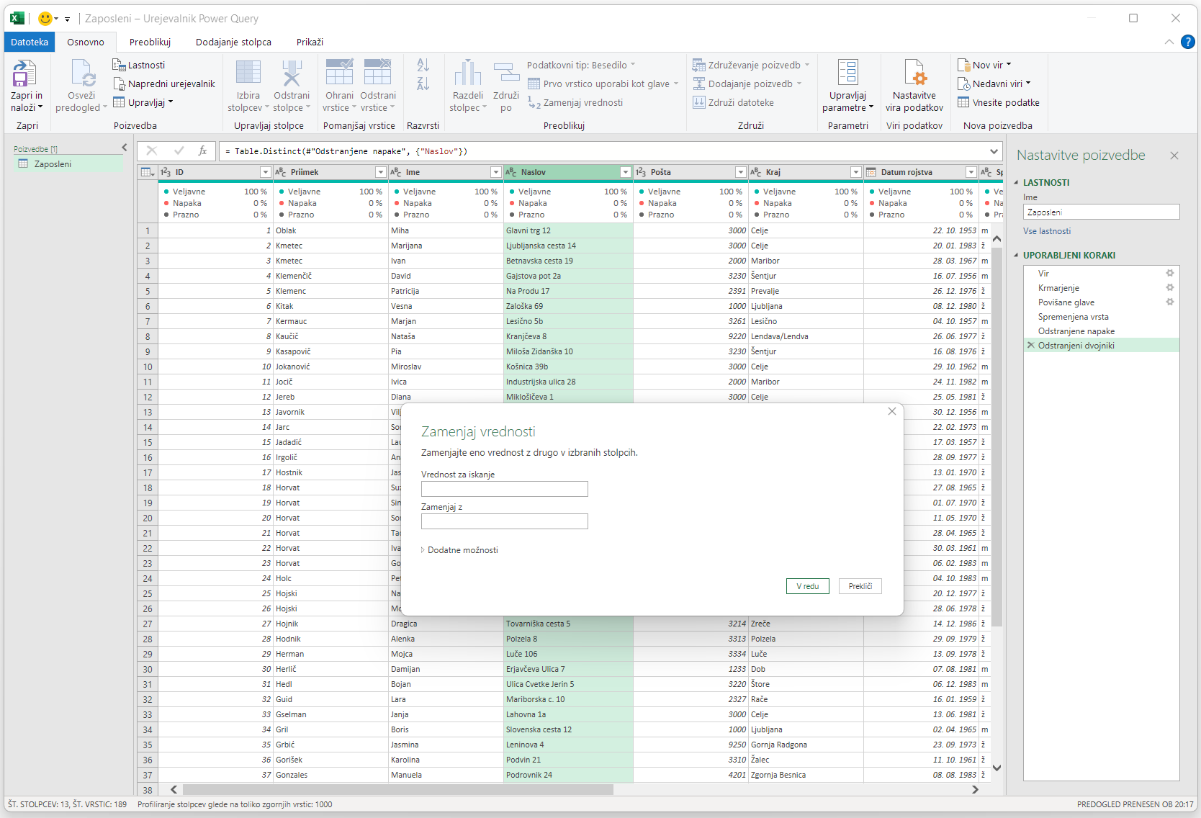
Task: Click Prekliči button
Action: [x=860, y=586]
